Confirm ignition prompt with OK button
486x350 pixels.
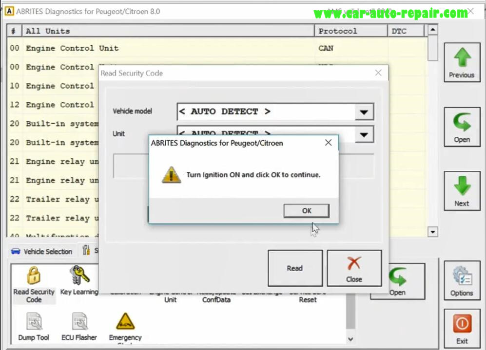[x=306, y=211]
